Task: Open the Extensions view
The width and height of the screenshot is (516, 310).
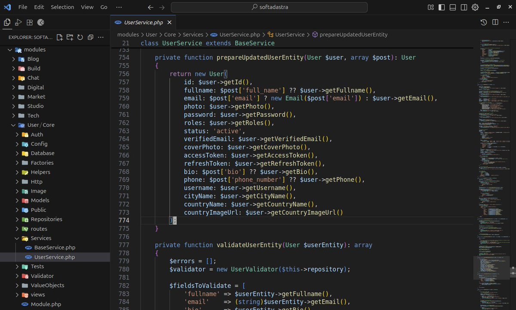Action: [30, 22]
